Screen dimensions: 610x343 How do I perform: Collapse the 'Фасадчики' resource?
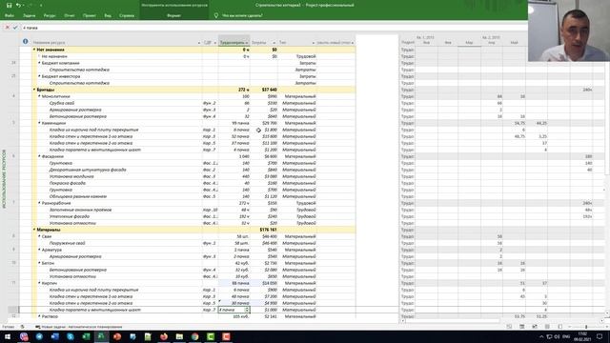click(39, 156)
